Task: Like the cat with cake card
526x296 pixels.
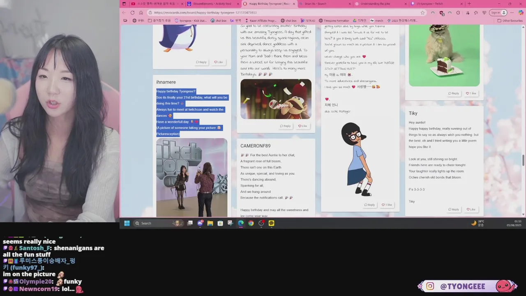Action: (471, 93)
